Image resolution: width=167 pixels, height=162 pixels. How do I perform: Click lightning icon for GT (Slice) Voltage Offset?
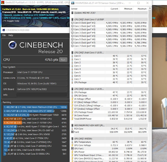tap(72, 102)
